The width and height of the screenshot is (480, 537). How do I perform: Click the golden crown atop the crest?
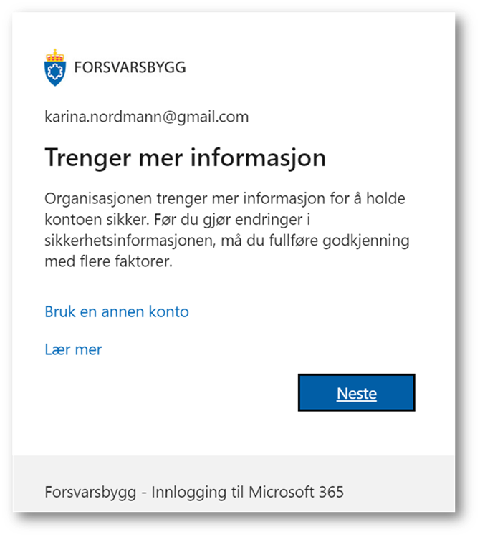(55, 55)
